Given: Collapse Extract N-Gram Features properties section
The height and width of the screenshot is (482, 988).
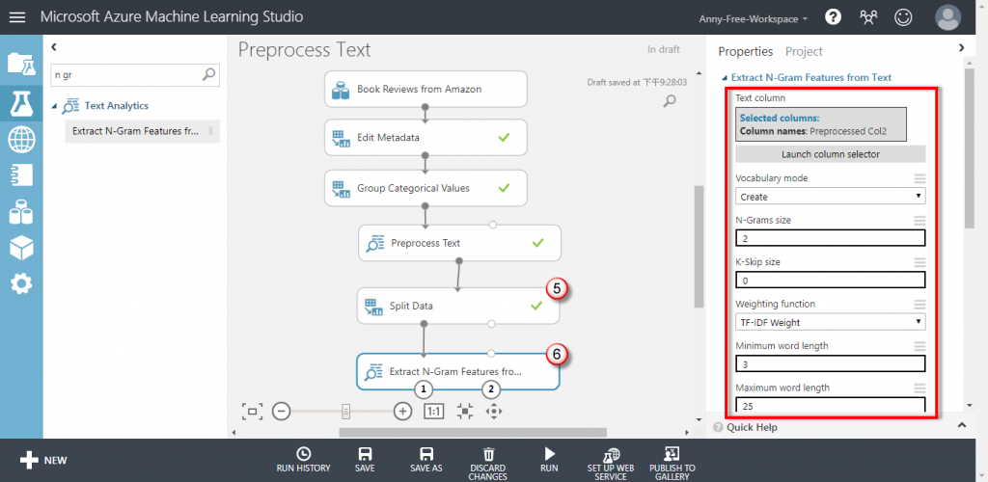Looking at the screenshot, I should (x=724, y=78).
